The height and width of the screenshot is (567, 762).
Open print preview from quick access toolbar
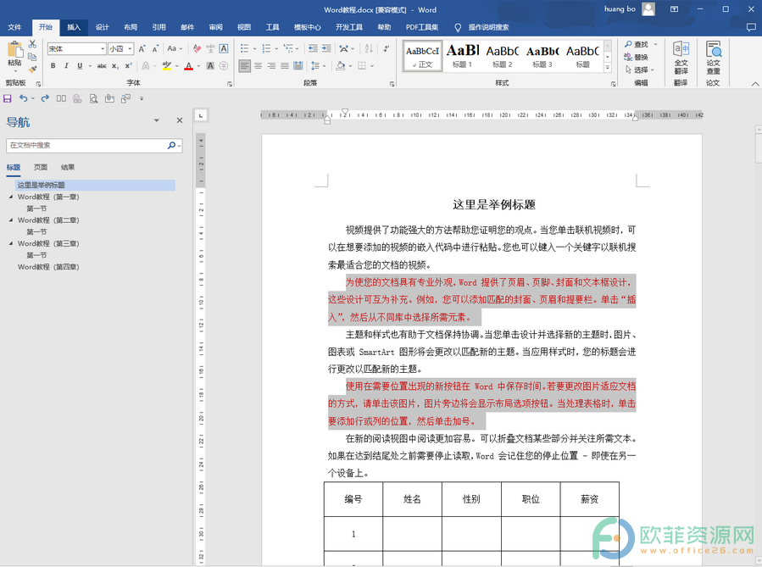click(x=94, y=98)
